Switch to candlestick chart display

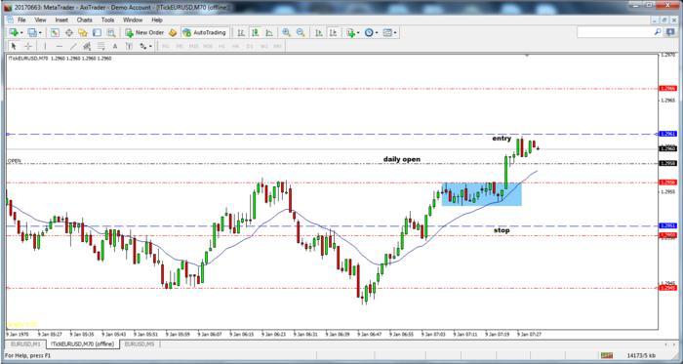pyautogui.click(x=256, y=32)
